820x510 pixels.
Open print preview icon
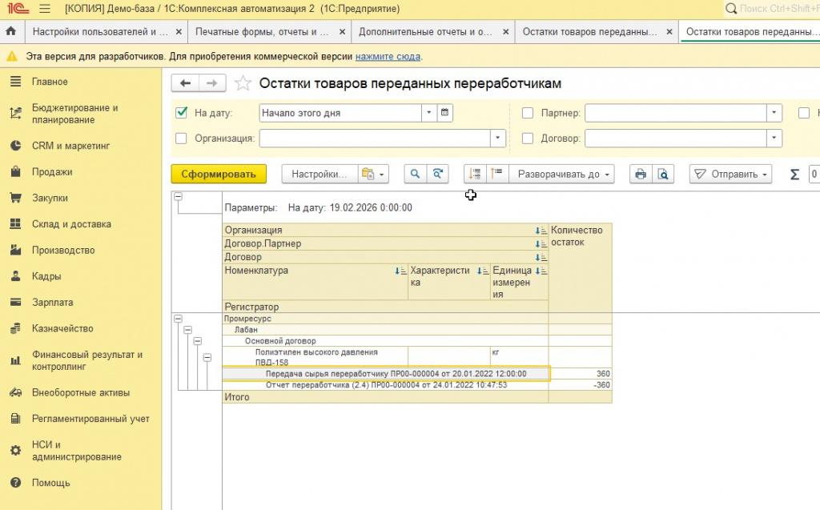click(x=663, y=174)
